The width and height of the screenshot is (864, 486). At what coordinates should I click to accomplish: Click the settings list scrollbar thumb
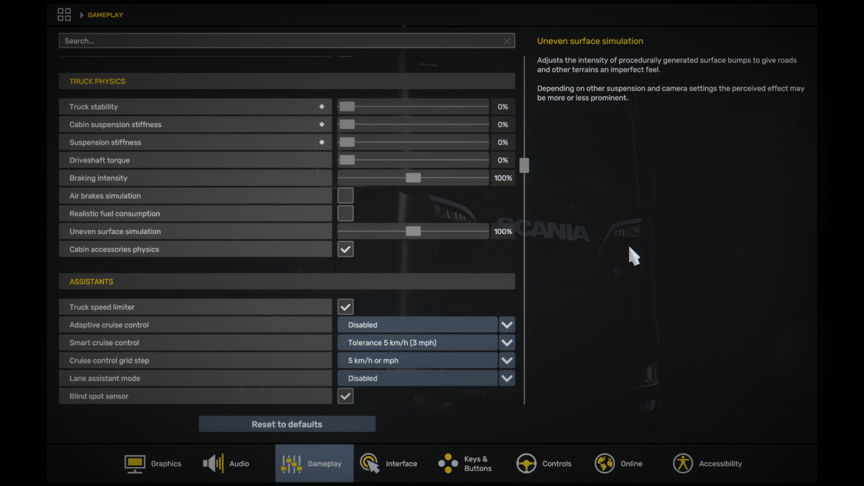click(x=524, y=165)
